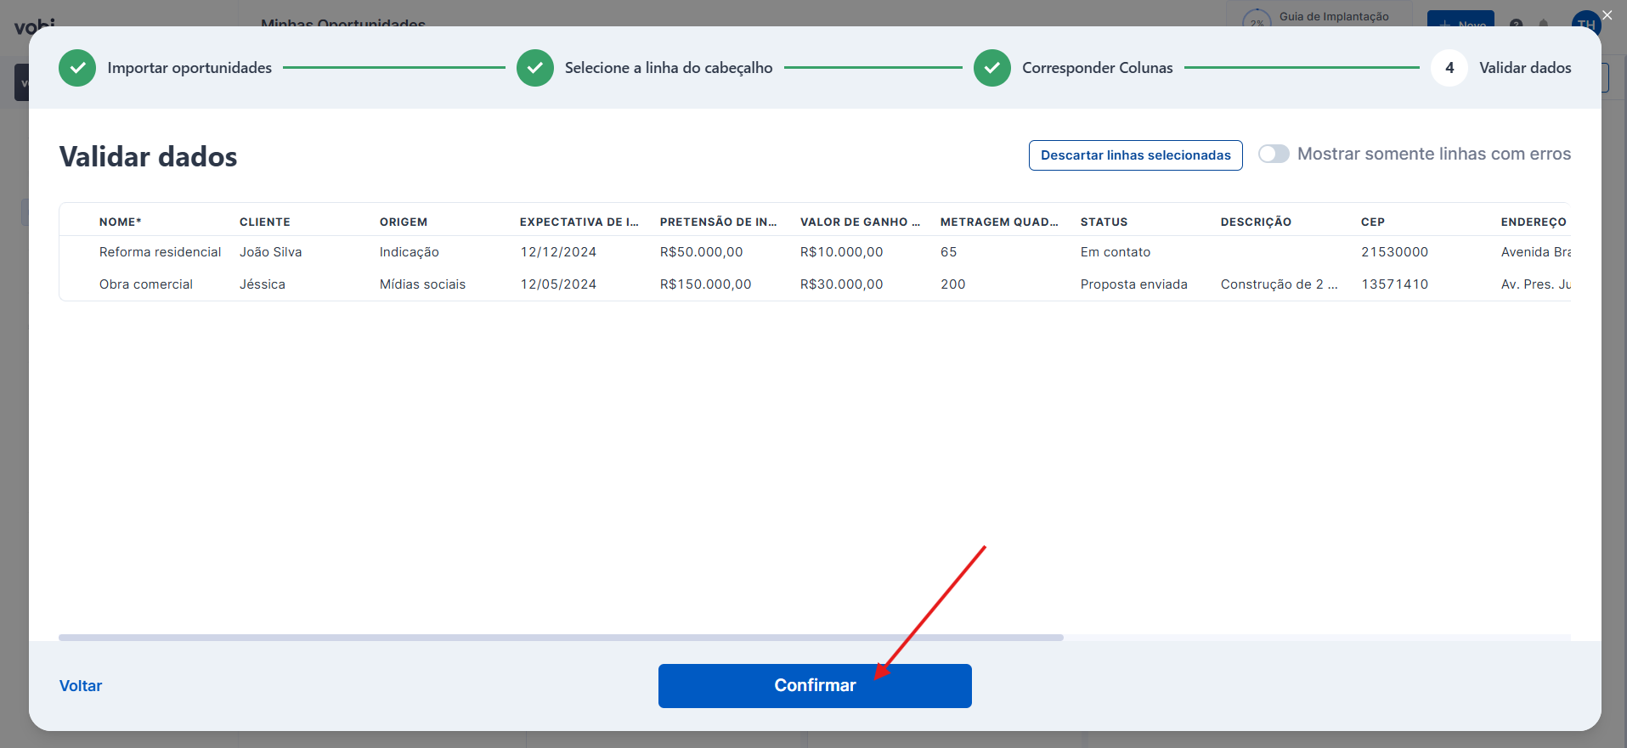
Task: Click the truncated Construção de 2 description cell
Action: coord(1279,284)
